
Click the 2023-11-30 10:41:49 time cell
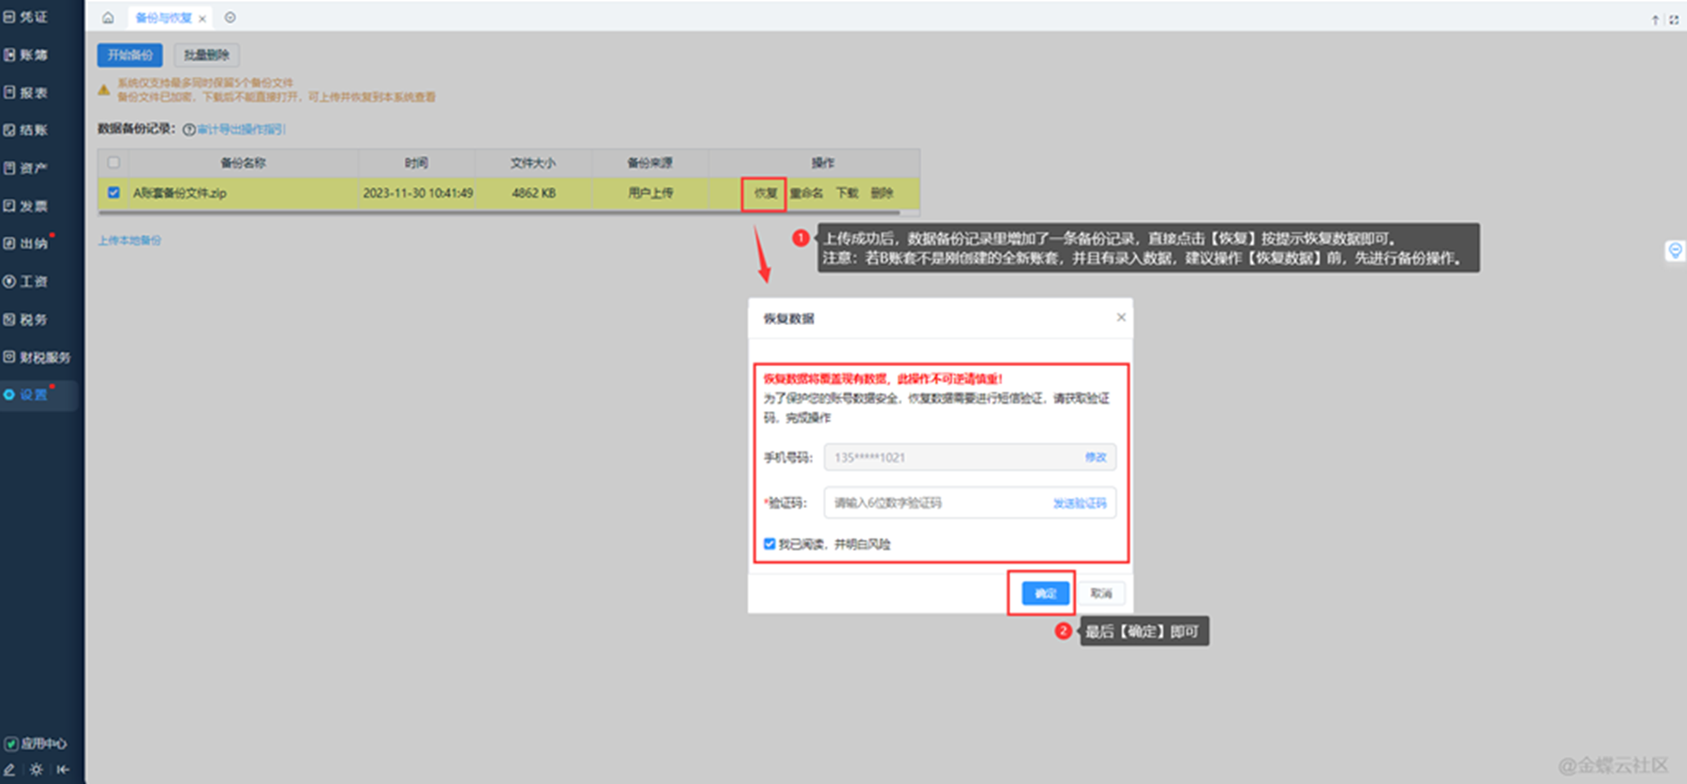click(418, 193)
